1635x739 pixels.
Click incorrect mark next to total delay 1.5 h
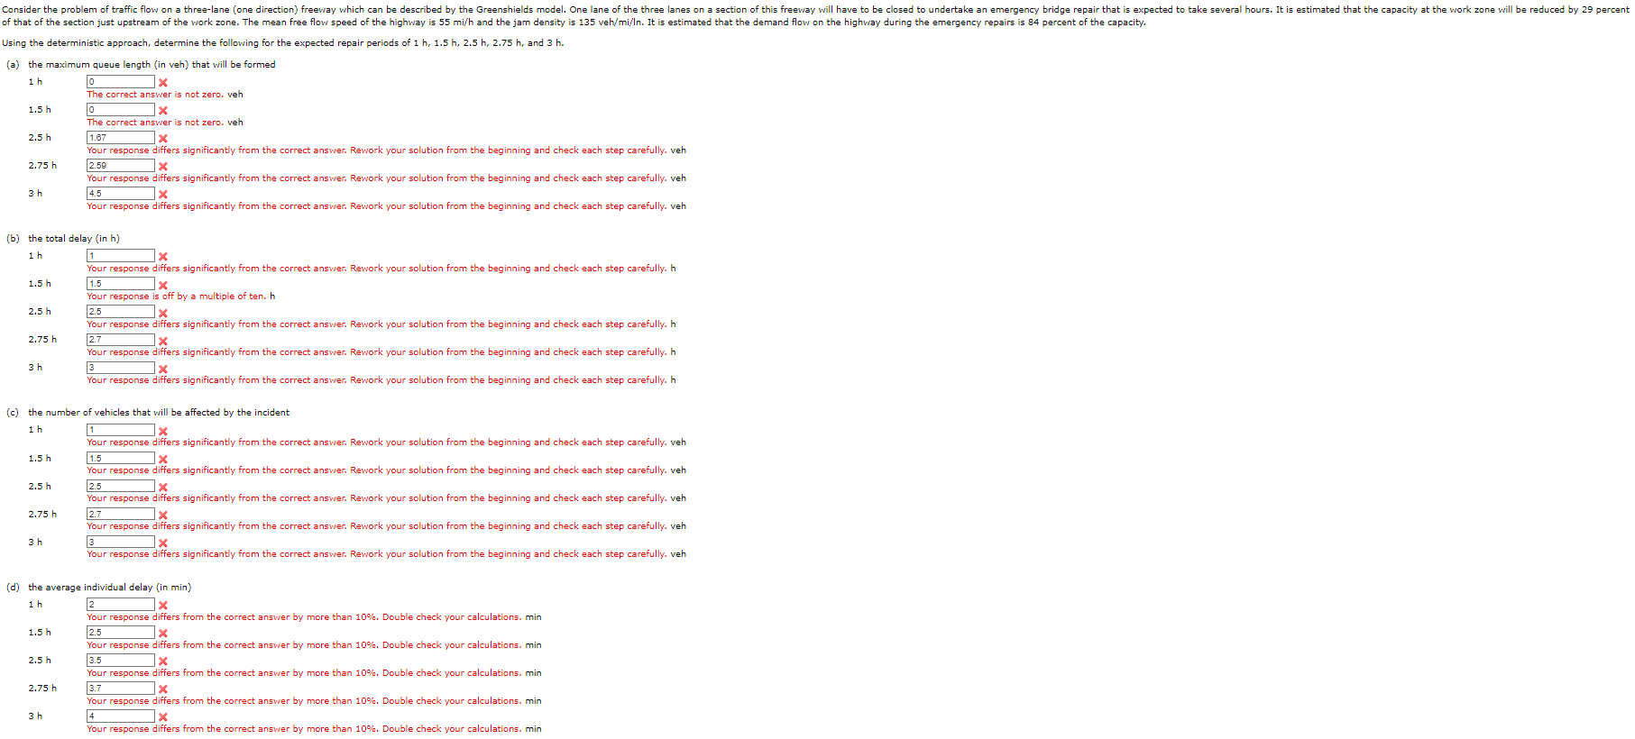(163, 285)
